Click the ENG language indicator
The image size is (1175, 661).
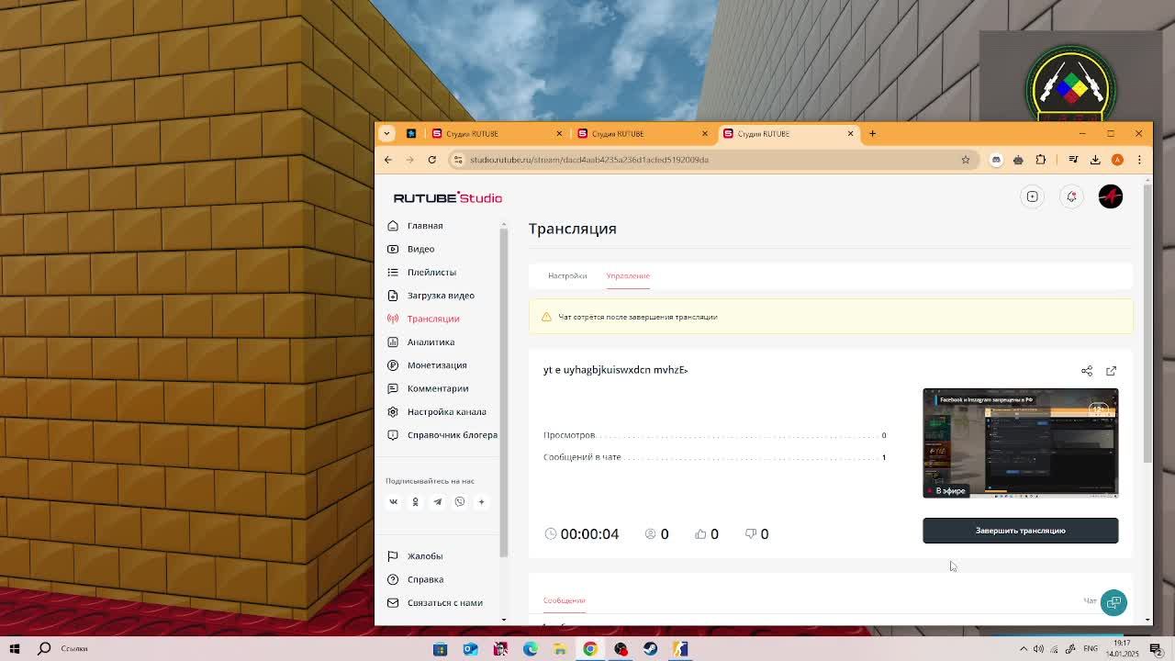1091,648
